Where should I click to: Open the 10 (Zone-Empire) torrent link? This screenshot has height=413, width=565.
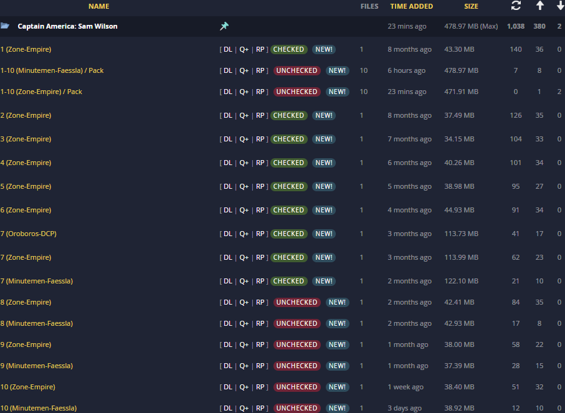coord(28,387)
